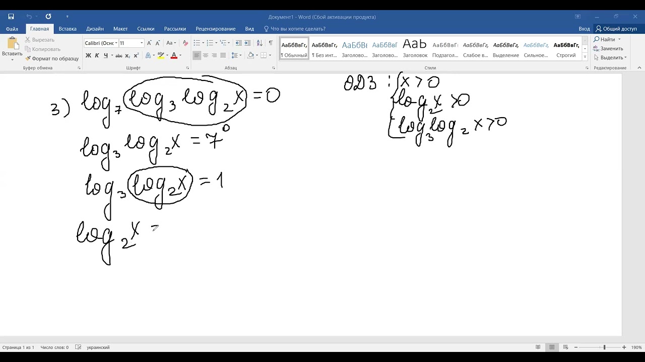Click Вырезать (Cut) in the clipboard group
645x362 pixels.
tap(39, 40)
